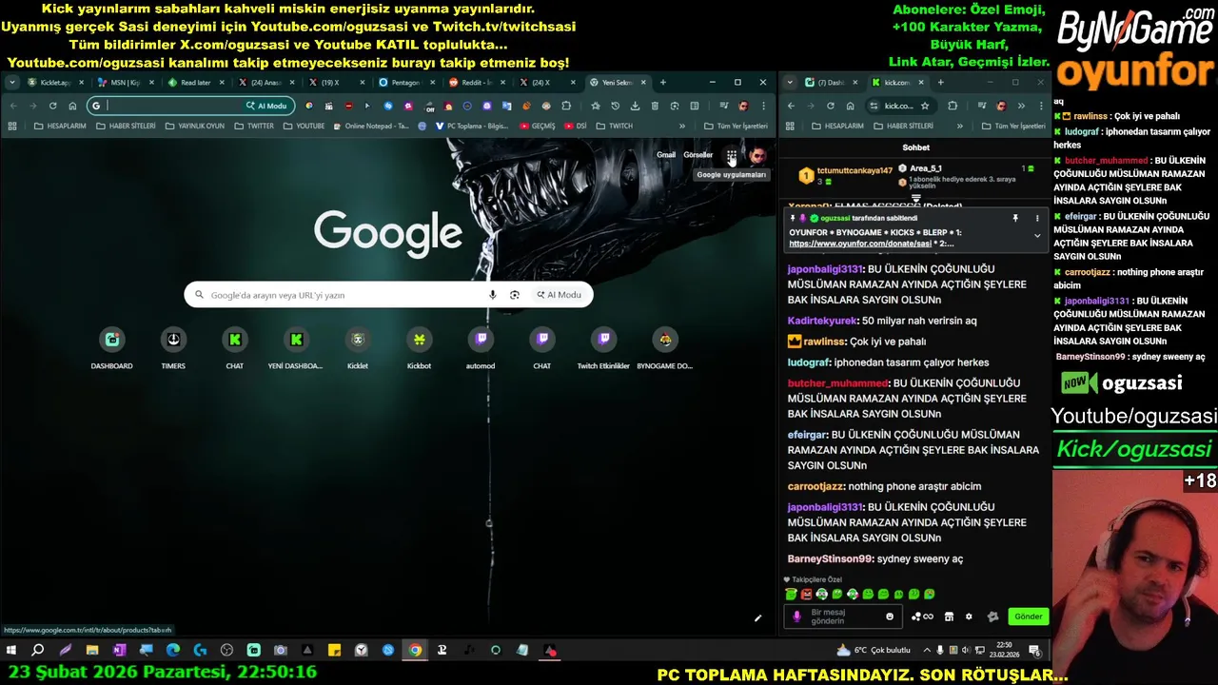Viewport: 1218px width, 685px height.
Task: Open the BYNOGAME DO... shortcut tile
Action: pyautogui.click(x=665, y=347)
